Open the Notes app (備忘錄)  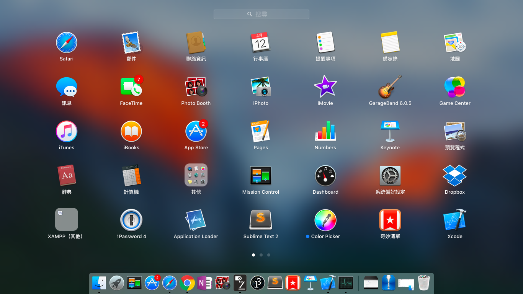(390, 42)
